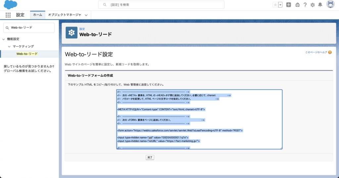Image resolution: width=339 pixels, height=178 pixels.
Task: Click the 設定 app name label
Action: [20, 15]
